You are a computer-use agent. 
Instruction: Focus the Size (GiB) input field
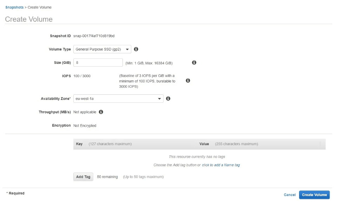pyautogui.click(x=98, y=62)
